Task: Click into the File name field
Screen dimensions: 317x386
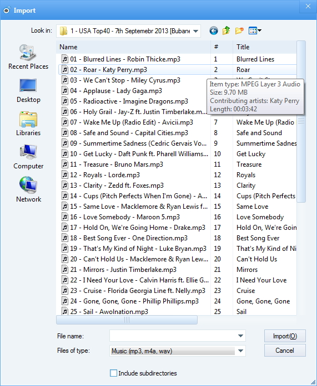Action: point(173,336)
